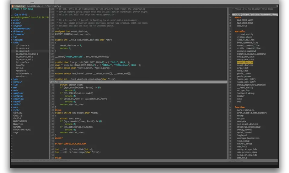This screenshot has height=173, width=289.
Task: Jump to the arch_disable_smp_support tag
Action: coord(252,113)
